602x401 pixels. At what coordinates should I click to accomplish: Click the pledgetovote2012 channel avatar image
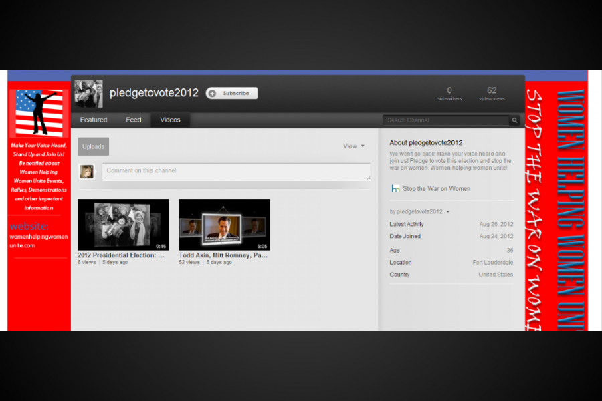click(89, 94)
